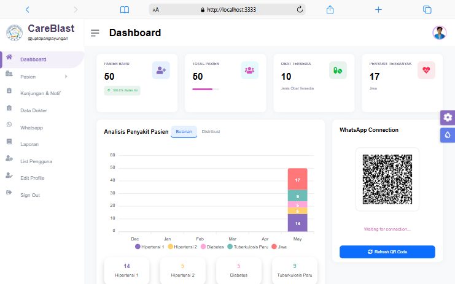Click the 100.0% Bulan Ini badge
The image size is (455, 284).
pos(122,90)
